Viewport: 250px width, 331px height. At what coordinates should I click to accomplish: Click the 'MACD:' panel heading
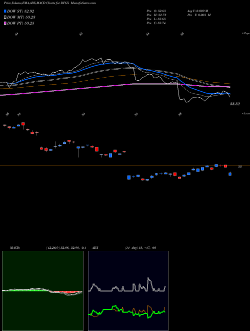[x=15, y=248]
